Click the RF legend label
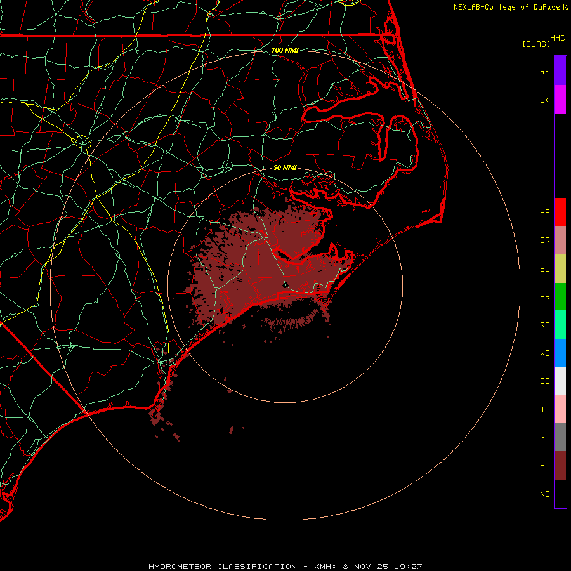 [545, 71]
